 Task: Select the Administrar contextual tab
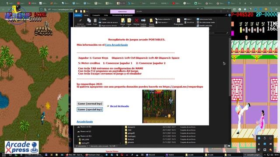(x=122, y=11)
